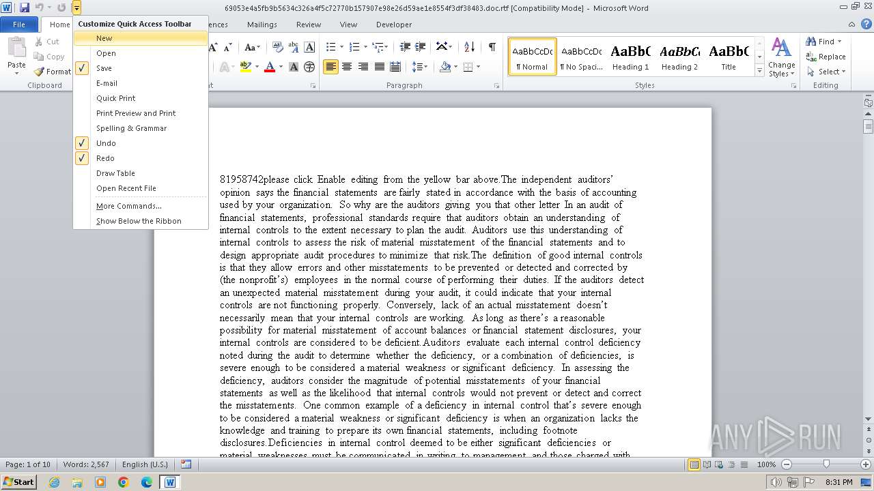Open the Borders dropdown arrow

click(x=478, y=67)
